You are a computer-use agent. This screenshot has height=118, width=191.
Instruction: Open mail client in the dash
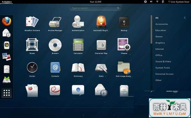click(x=7, y=33)
